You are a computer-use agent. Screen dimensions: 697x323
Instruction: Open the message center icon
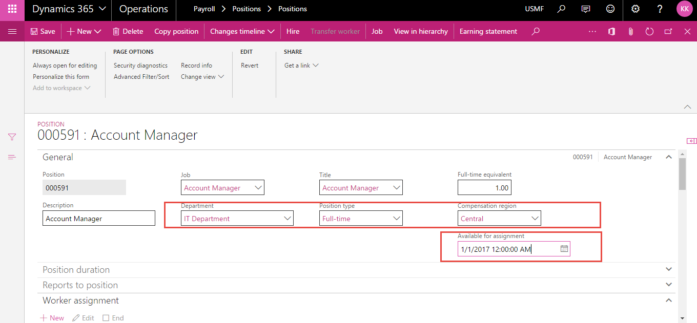pyautogui.click(x=586, y=9)
